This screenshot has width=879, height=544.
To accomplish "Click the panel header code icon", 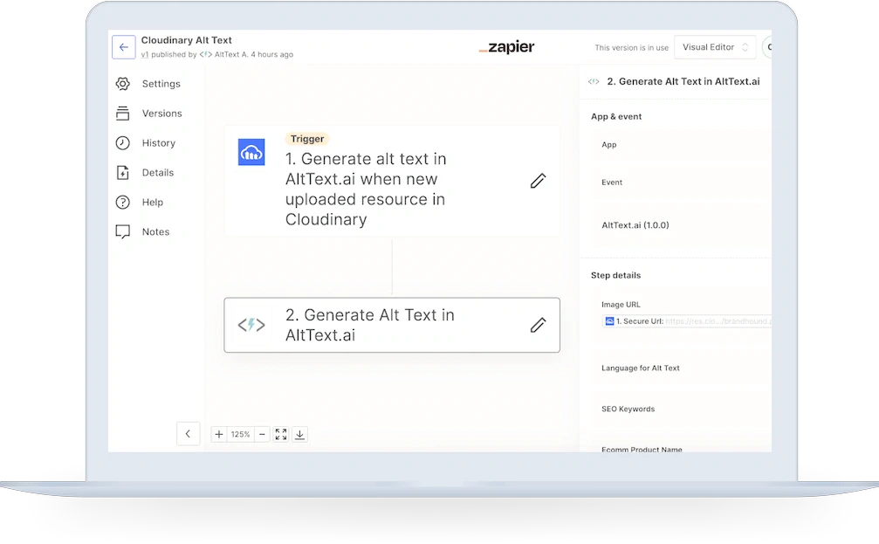I will pyautogui.click(x=594, y=81).
